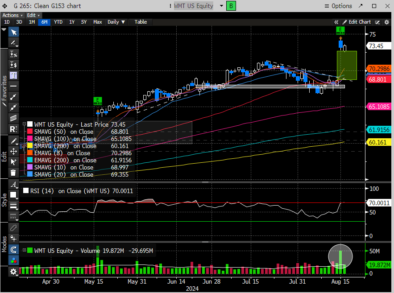This screenshot has width=394, height=293.
Task: Open the Edit section pencil tool
Action: 13,141
